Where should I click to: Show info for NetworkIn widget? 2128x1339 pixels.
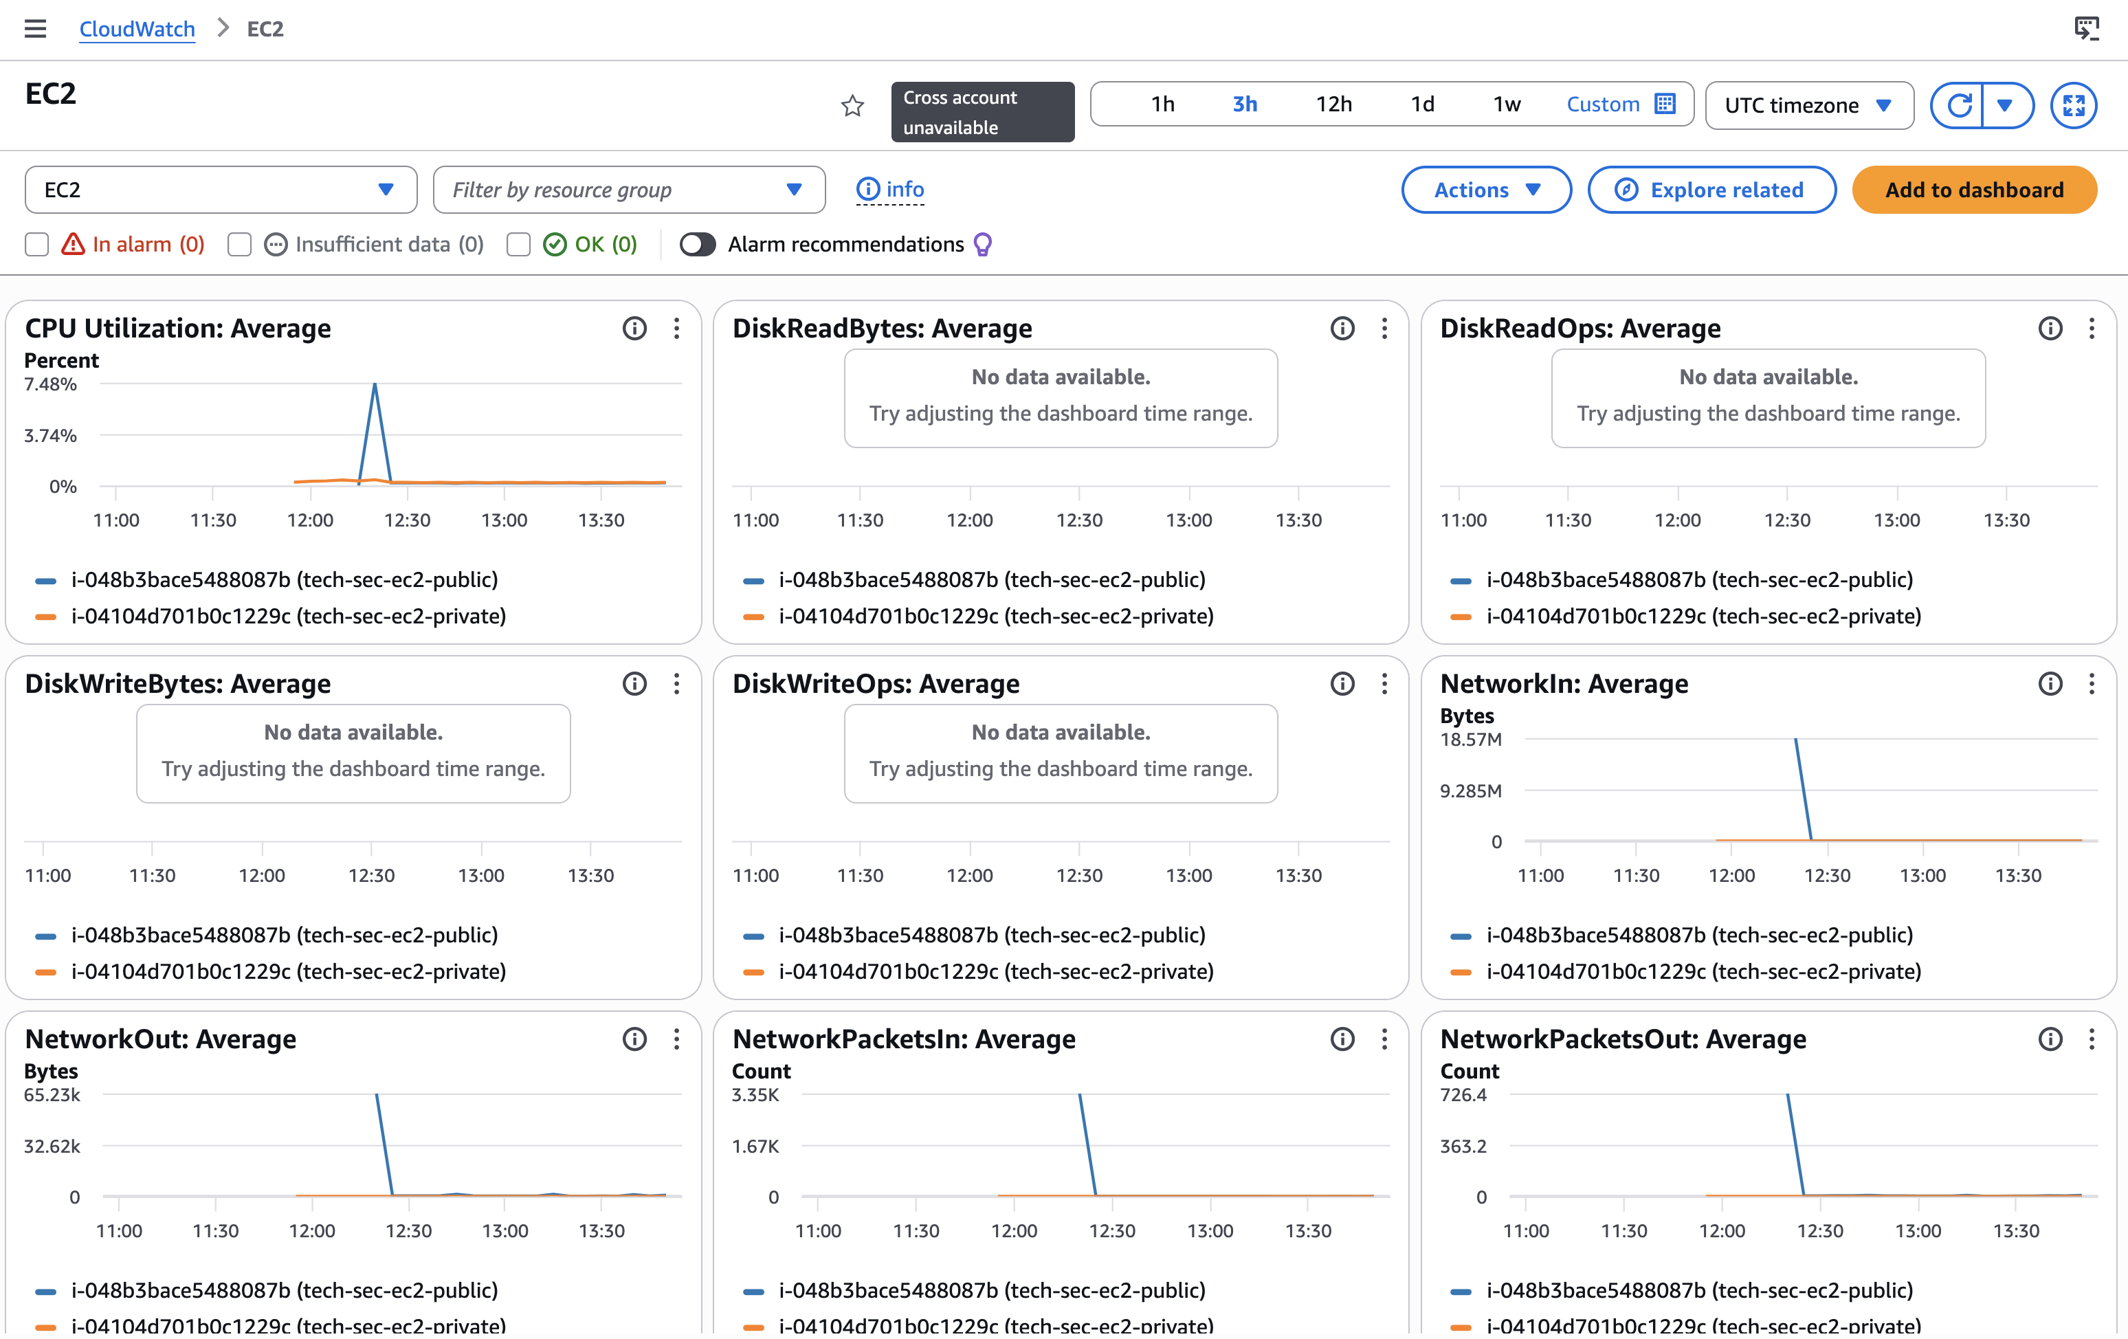pyautogui.click(x=2050, y=683)
